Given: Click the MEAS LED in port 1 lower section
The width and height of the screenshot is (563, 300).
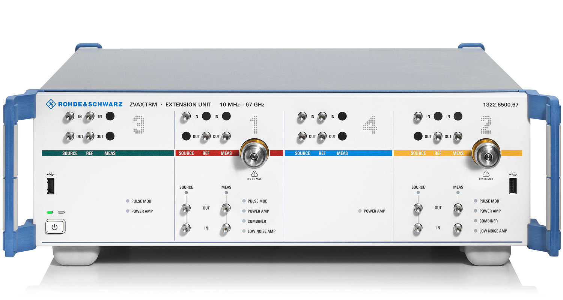Looking at the screenshot, I should tap(226, 193).
